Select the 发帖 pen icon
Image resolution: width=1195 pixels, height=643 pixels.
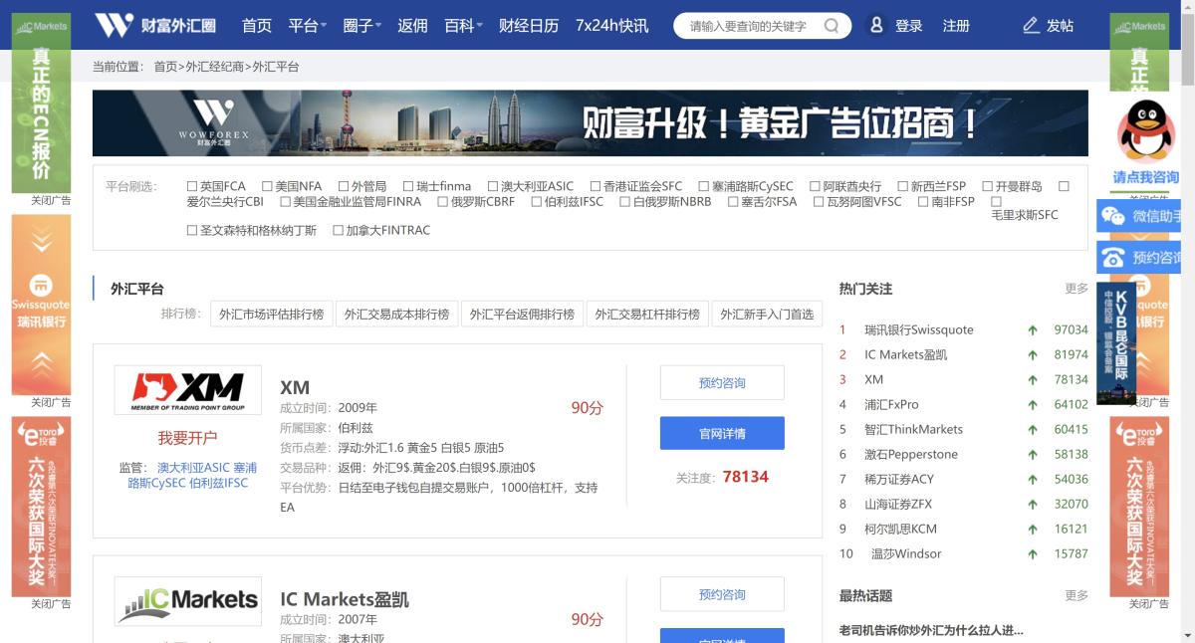1030,26
